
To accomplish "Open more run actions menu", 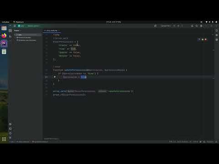I will [182, 26].
